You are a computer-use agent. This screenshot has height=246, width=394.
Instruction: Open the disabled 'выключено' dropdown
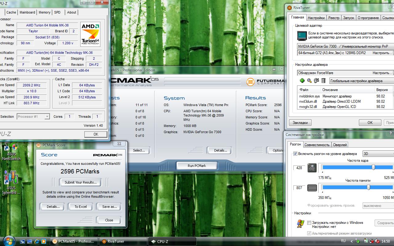point(378,206)
